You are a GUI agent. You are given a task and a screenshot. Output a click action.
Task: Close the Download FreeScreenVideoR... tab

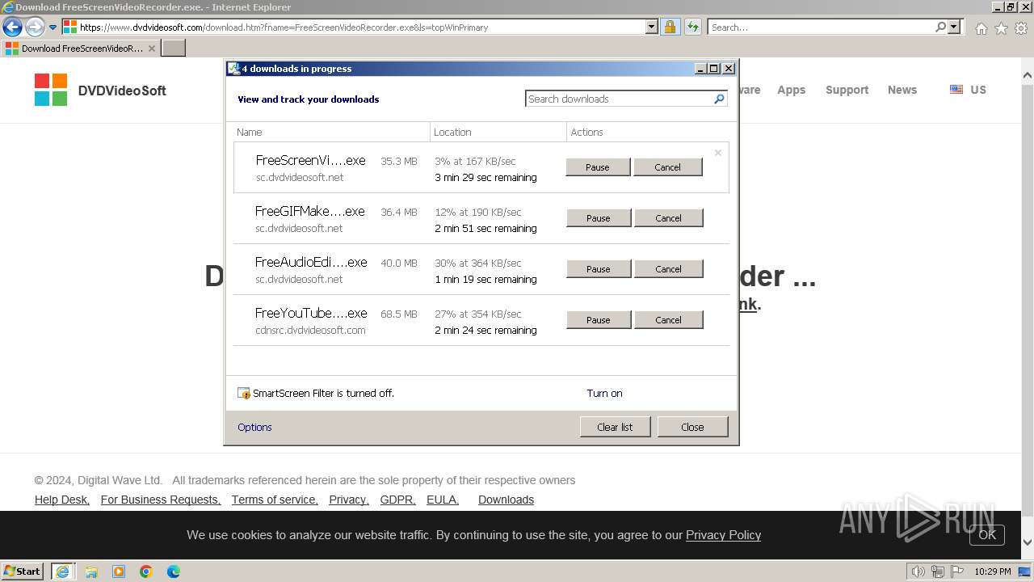tap(152, 48)
